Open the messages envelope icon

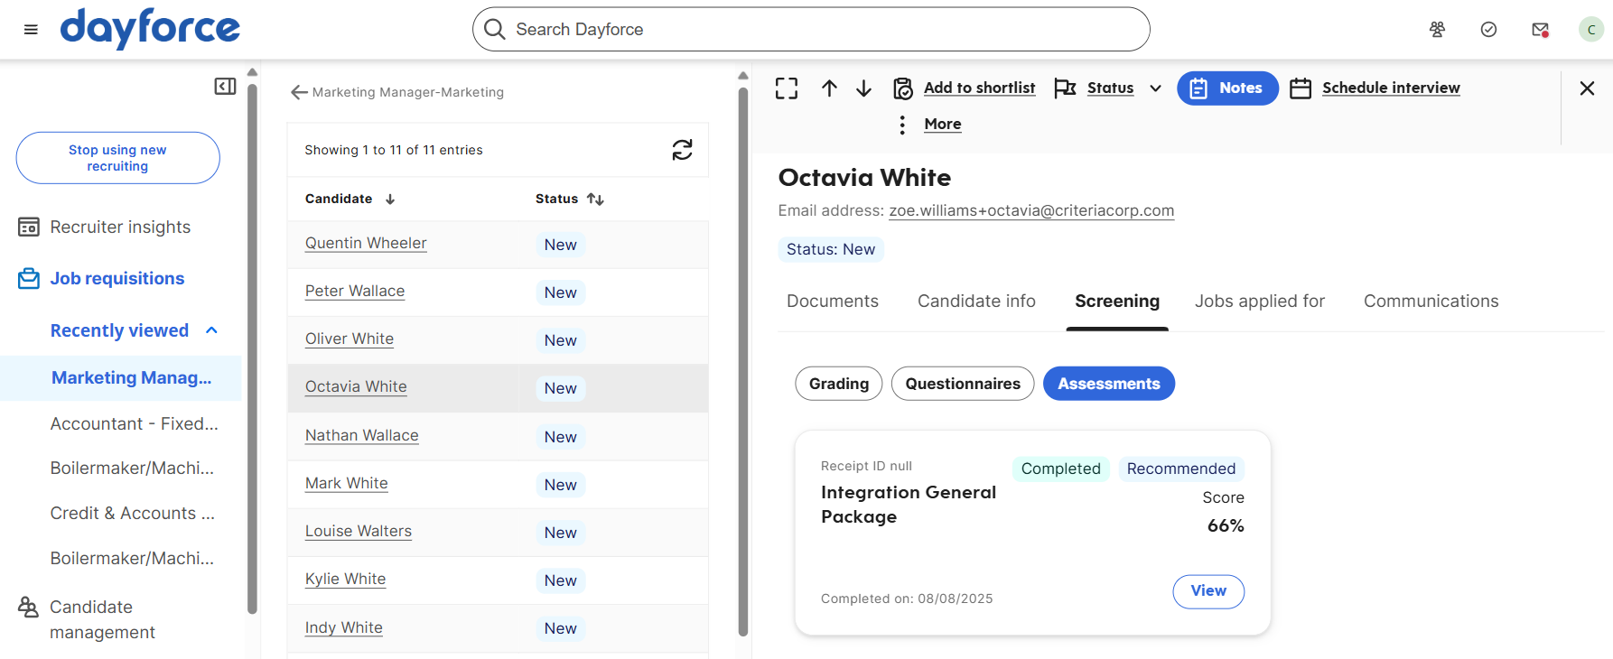coord(1540,30)
